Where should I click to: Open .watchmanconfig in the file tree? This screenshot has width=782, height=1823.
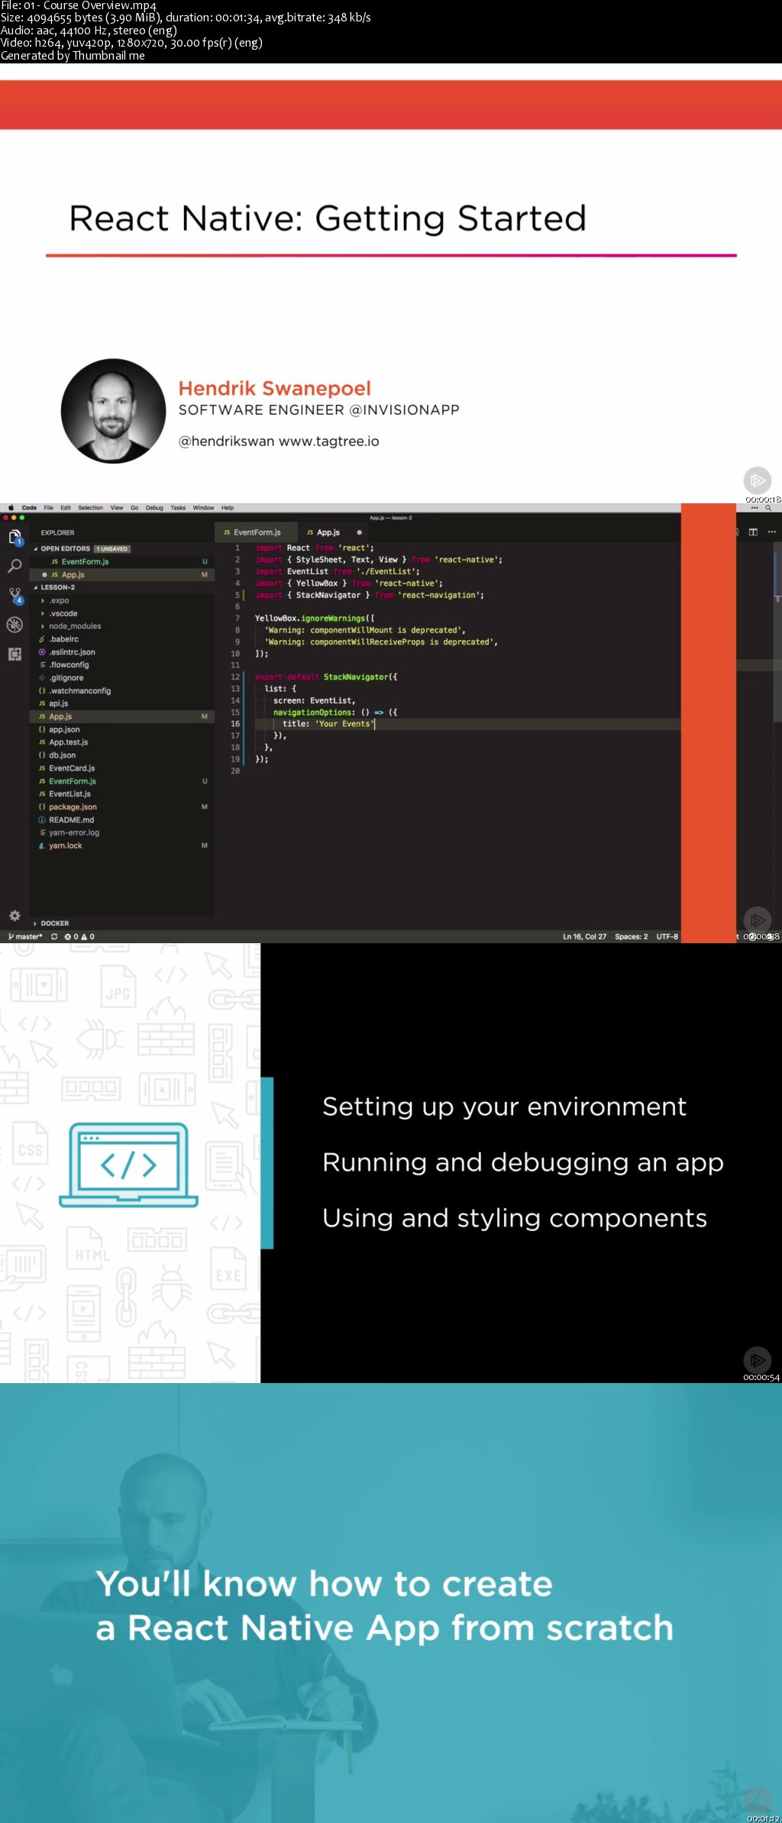point(122,691)
